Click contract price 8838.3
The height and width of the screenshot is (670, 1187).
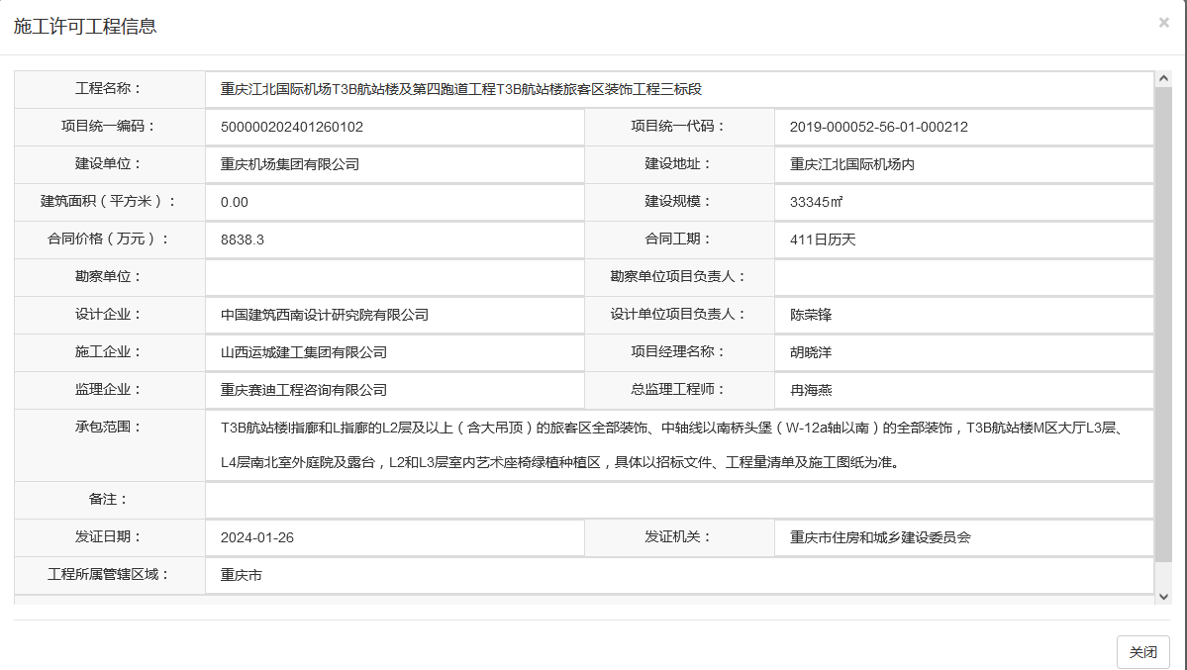click(243, 239)
